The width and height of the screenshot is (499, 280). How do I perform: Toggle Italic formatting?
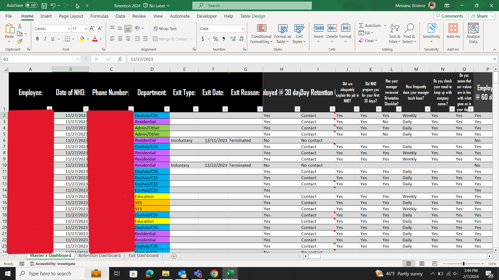click(45, 39)
